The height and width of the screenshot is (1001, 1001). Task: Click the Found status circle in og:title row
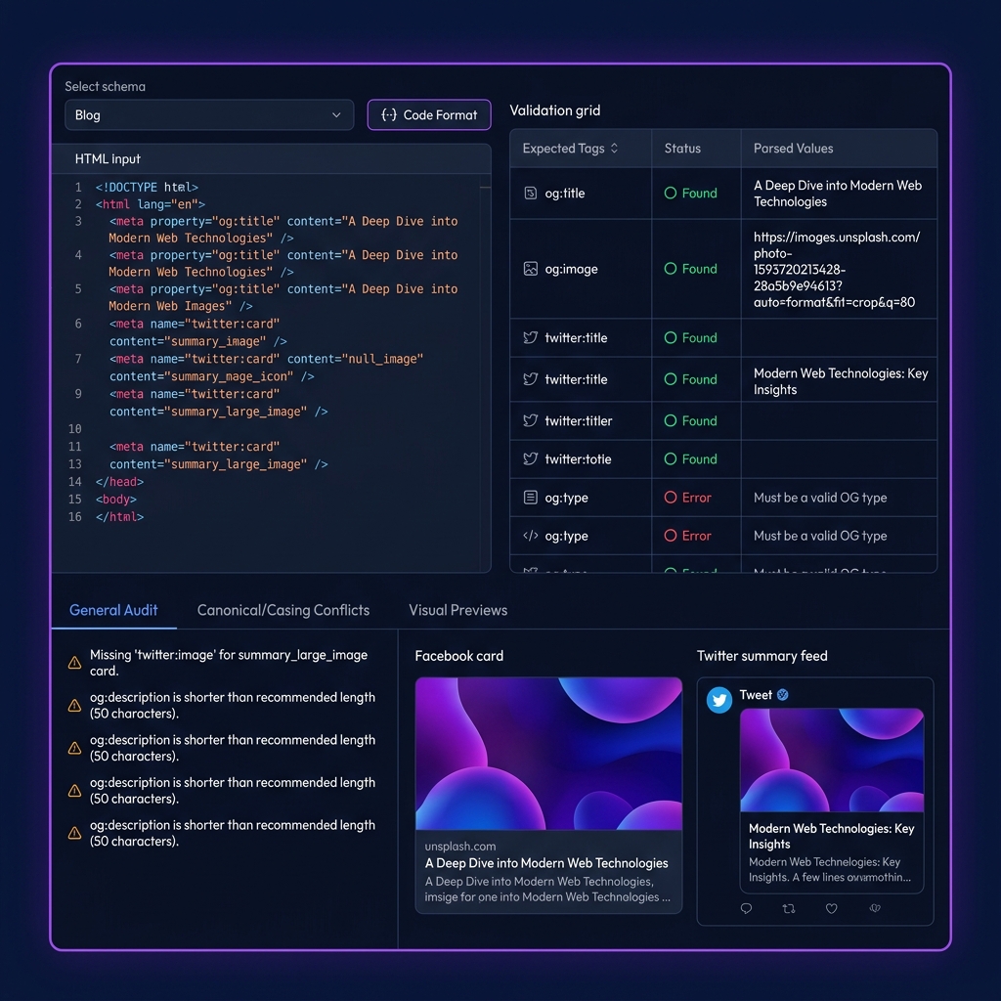[x=671, y=193]
